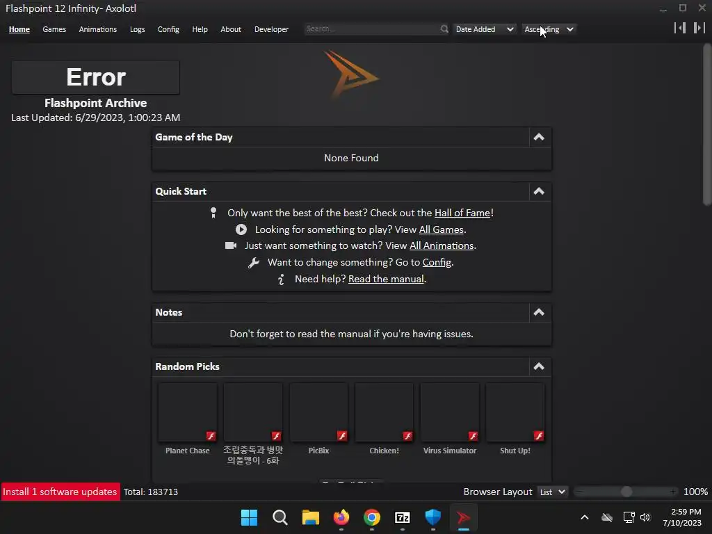Click the All Animations link

click(x=442, y=245)
